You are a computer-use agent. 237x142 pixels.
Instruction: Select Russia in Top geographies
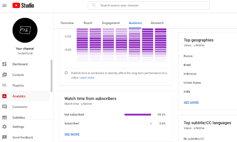(188, 56)
